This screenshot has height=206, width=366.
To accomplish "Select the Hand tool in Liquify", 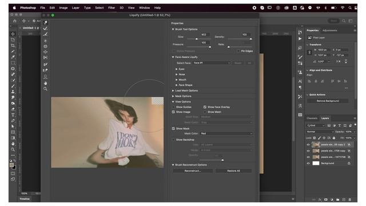I will click(x=46, y=83).
